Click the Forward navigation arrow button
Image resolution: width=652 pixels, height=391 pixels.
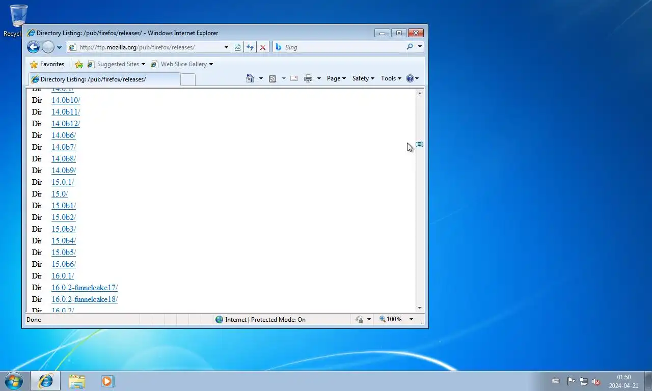(x=48, y=47)
